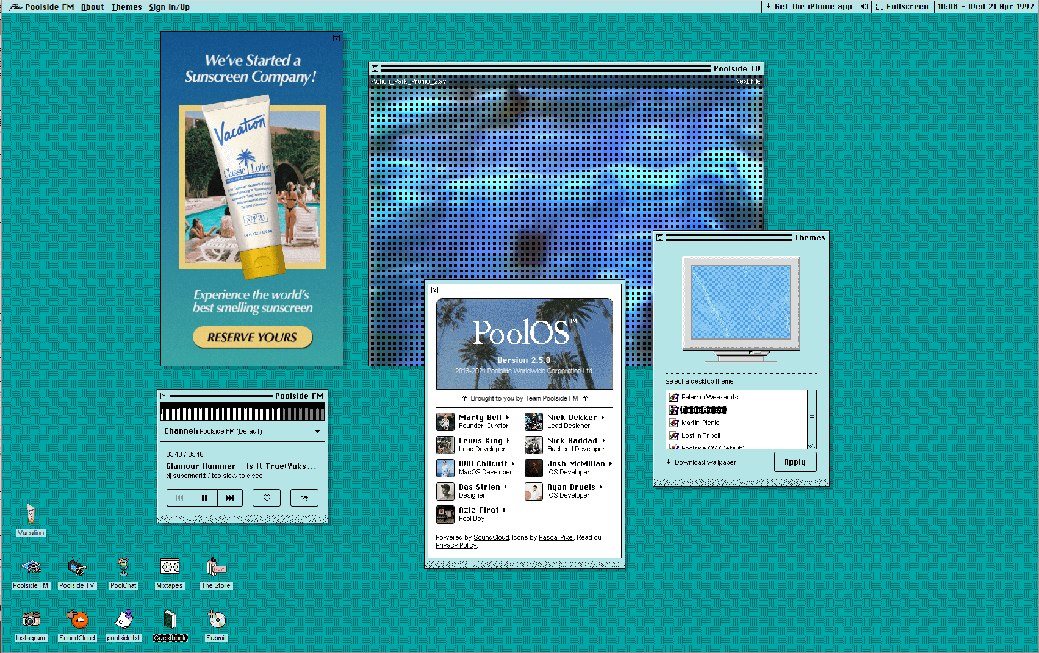Image resolution: width=1039 pixels, height=653 pixels.
Task: Open the Poolside FM desktop icon
Action: (x=31, y=573)
